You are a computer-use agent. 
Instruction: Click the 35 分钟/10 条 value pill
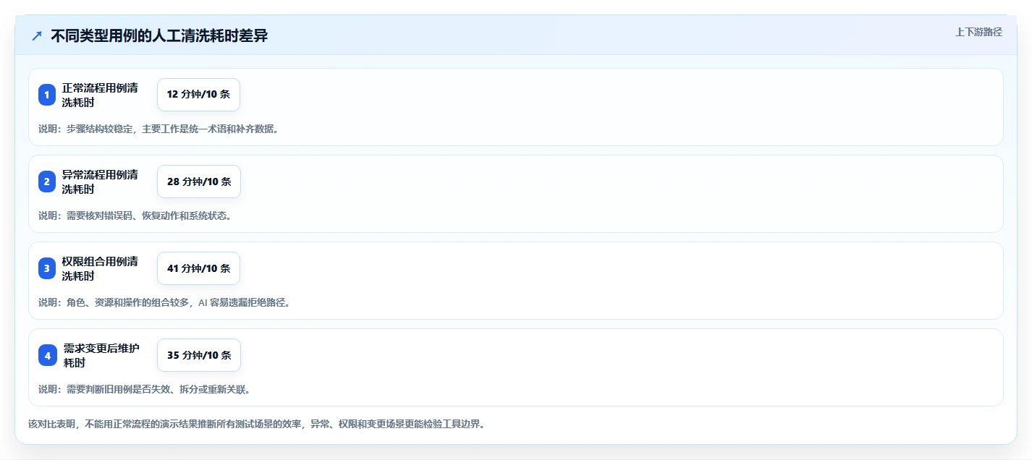pyautogui.click(x=199, y=355)
